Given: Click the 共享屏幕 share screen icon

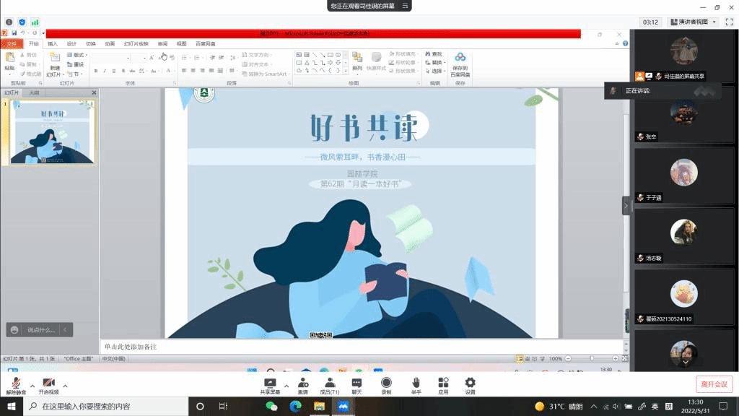Looking at the screenshot, I should tap(270, 383).
